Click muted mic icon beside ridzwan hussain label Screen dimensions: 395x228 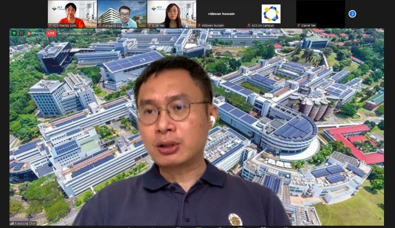(199, 26)
